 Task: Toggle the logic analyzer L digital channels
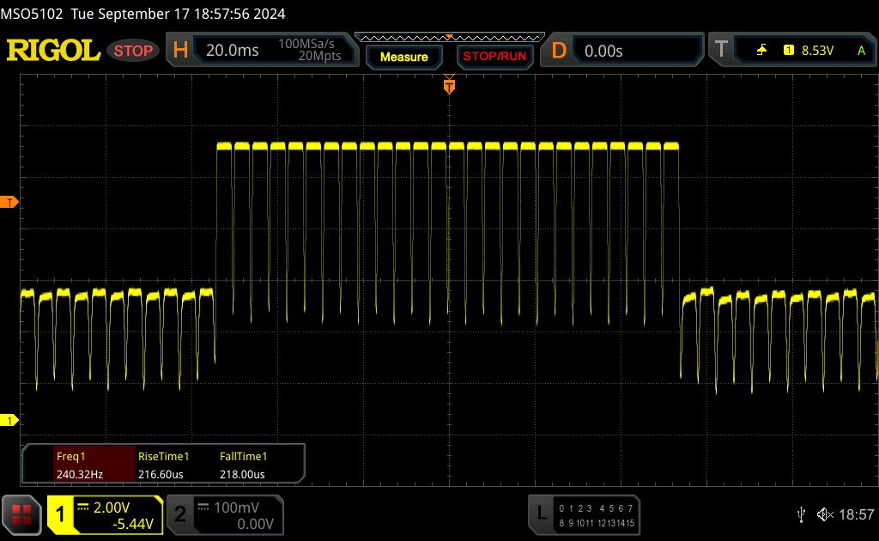tap(541, 514)
